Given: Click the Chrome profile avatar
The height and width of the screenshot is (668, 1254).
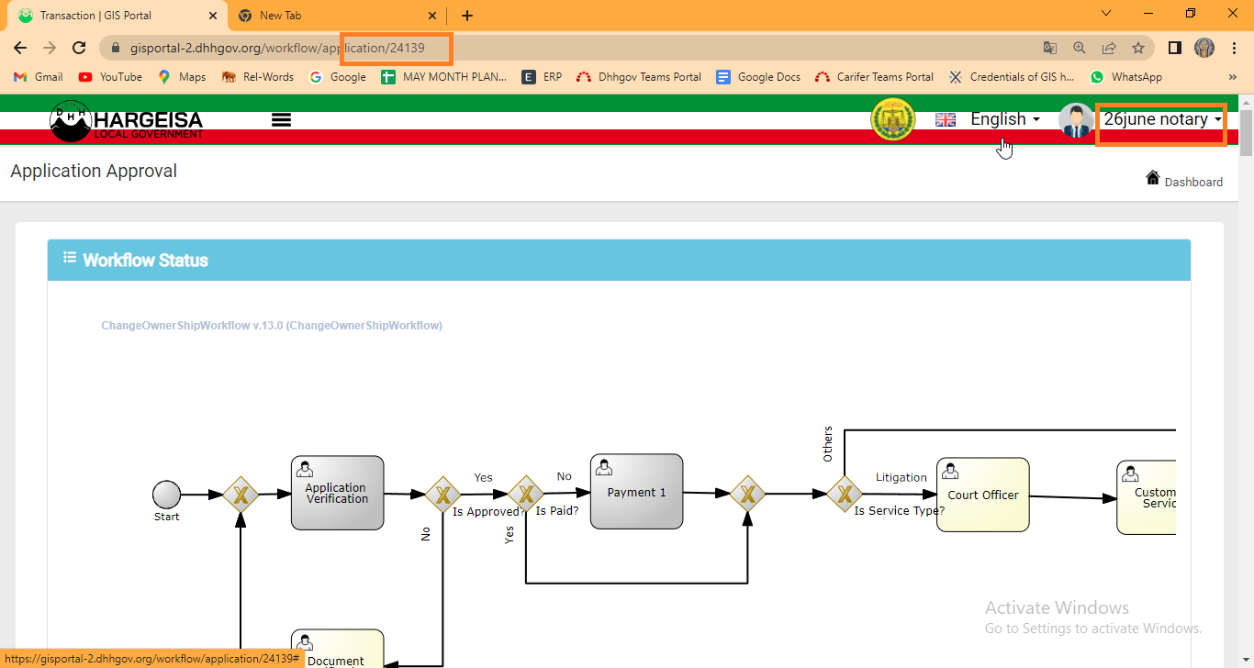Looking at the screenshot, I should pyautogui.click(x=1204, y=48).
